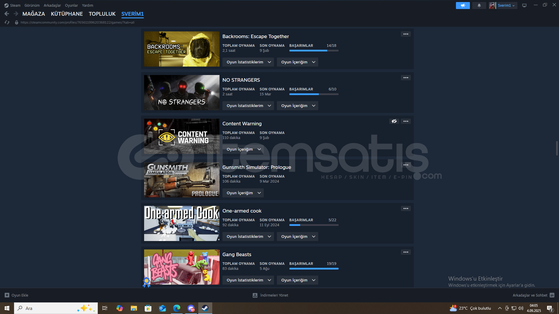This screenshot has height=314, width=559.
Task: Open Windows Start menu
Action: [x=7, y=308]
